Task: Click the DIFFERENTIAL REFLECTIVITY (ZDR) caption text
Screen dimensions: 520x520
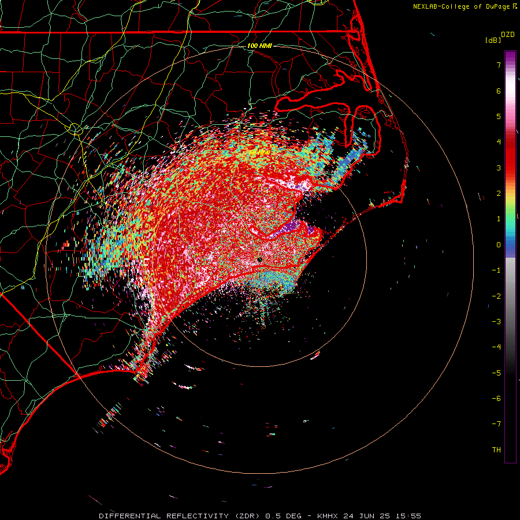Action: 180,516
